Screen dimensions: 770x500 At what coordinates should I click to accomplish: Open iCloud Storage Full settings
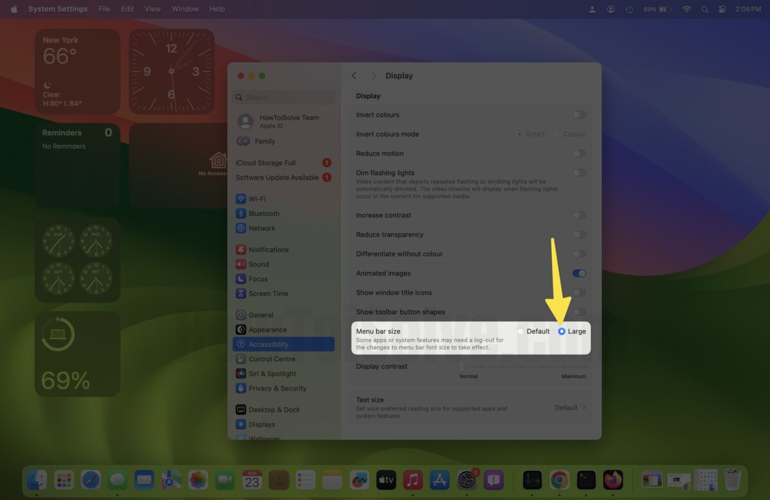pos(266,163)
